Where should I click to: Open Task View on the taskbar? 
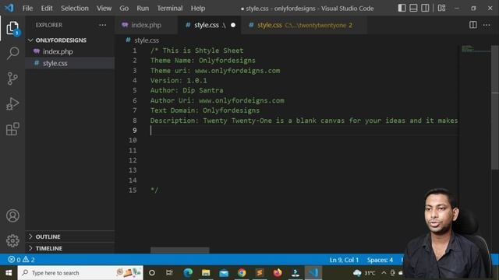point(169,273)
